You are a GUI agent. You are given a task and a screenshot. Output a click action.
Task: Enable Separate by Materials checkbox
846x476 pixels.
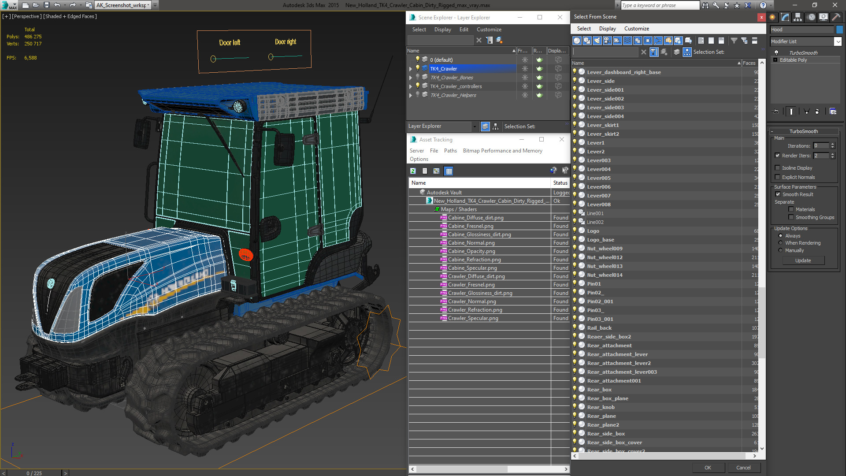tap(791, 209)
